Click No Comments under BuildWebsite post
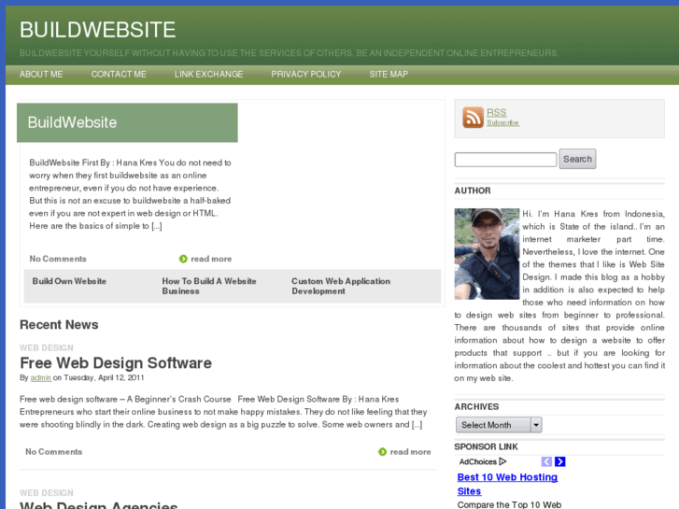The image size is (679, 509). point(58,259)
